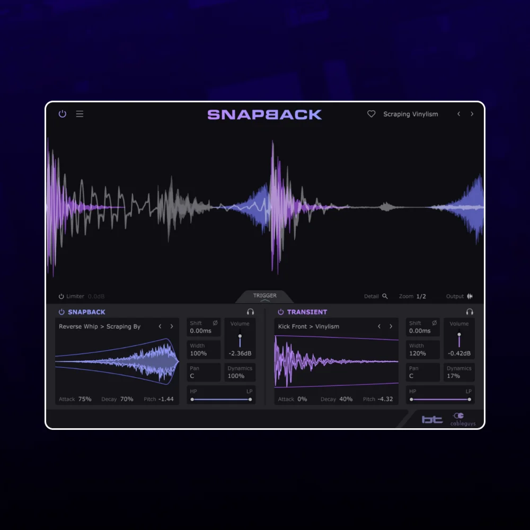Click the Transient sample waveform display
The height and width of the screenshot is (530, 530).
tap(337, 361)
